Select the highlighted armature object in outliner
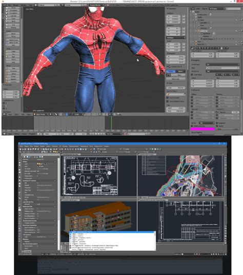 click(x=204, y=31)
